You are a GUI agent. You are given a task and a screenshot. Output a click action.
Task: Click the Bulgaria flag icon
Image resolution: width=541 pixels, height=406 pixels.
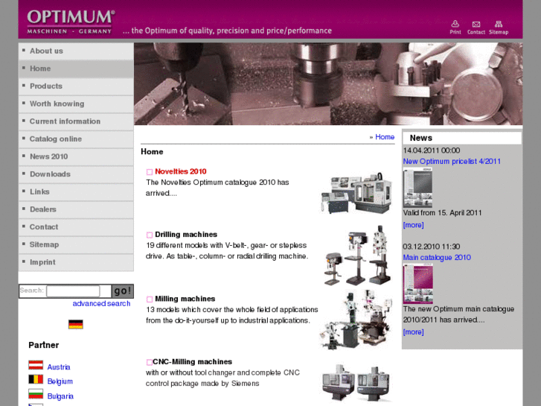click(36, 394)
